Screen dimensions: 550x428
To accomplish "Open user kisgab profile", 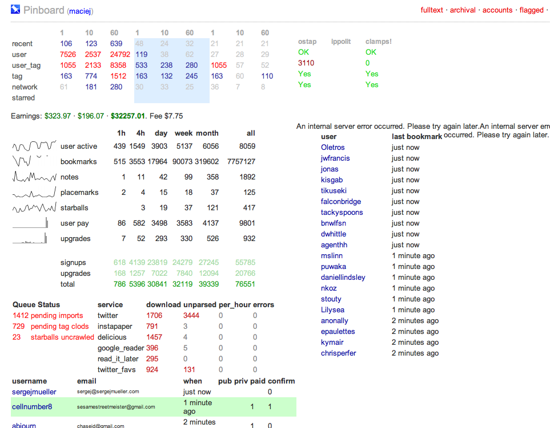I will pyautogui.click(x=332, y=180).
